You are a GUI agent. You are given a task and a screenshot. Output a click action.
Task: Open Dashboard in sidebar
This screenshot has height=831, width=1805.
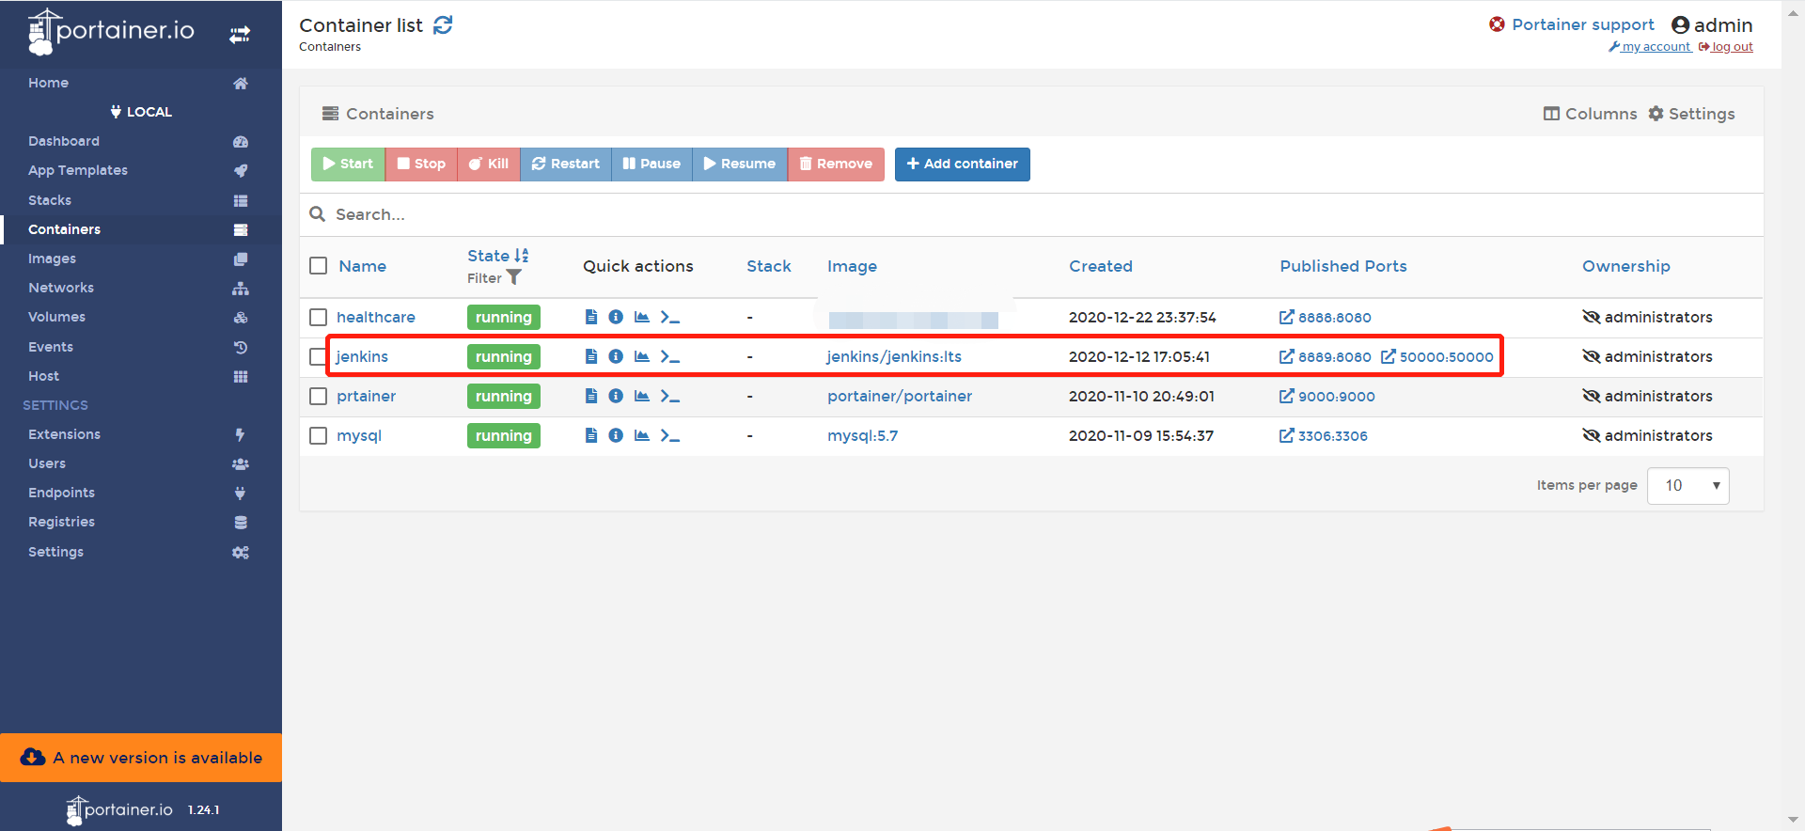pyautogui.click(x=141, y=141)
